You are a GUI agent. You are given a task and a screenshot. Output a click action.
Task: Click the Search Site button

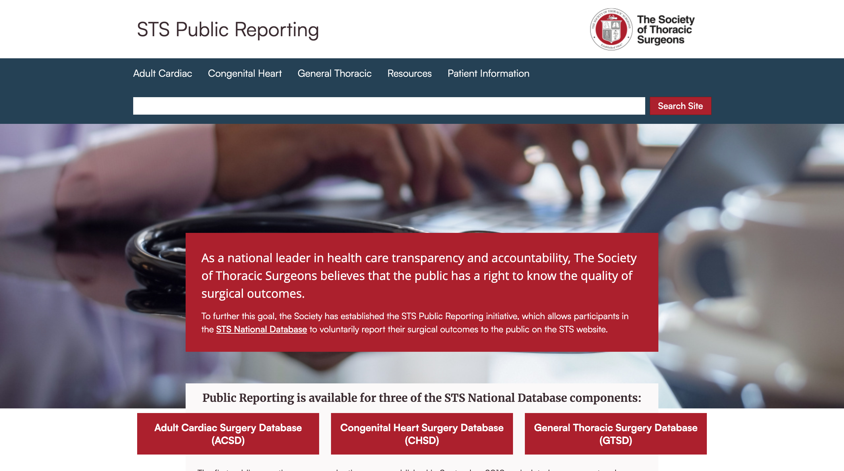coord(680,106)
